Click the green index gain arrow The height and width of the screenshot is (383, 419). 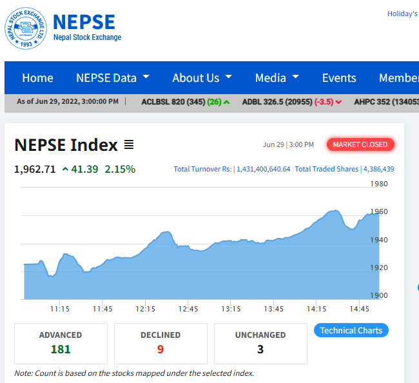point(66,170)
